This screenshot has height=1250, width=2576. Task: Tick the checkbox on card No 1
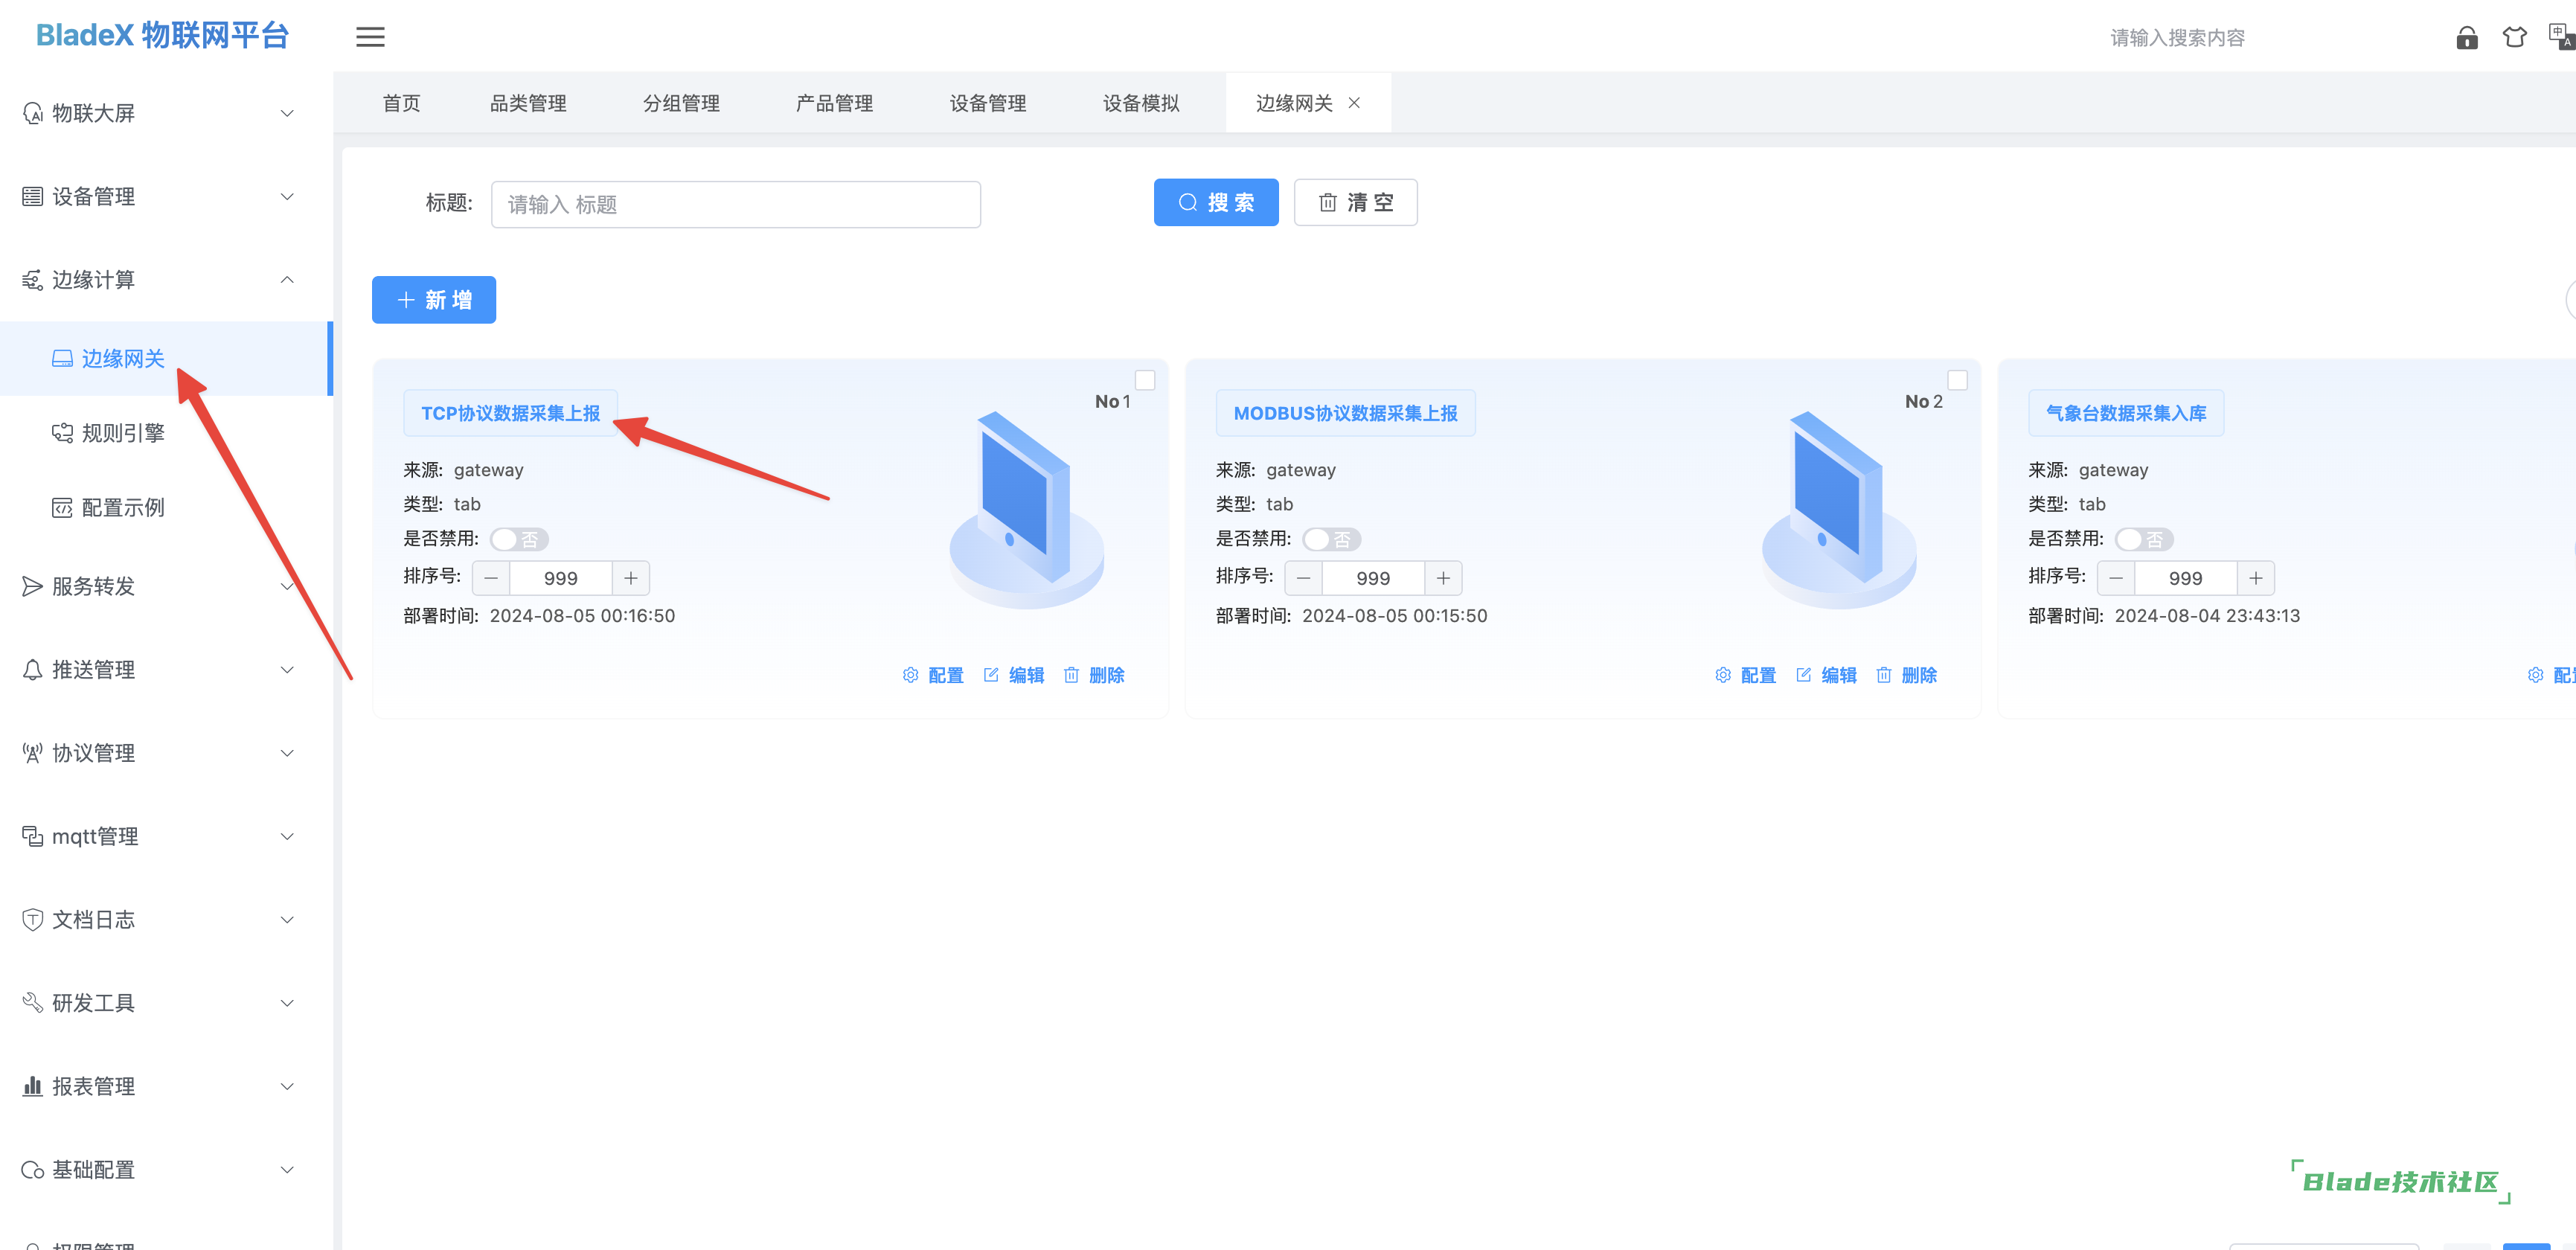pos(1145,380)
